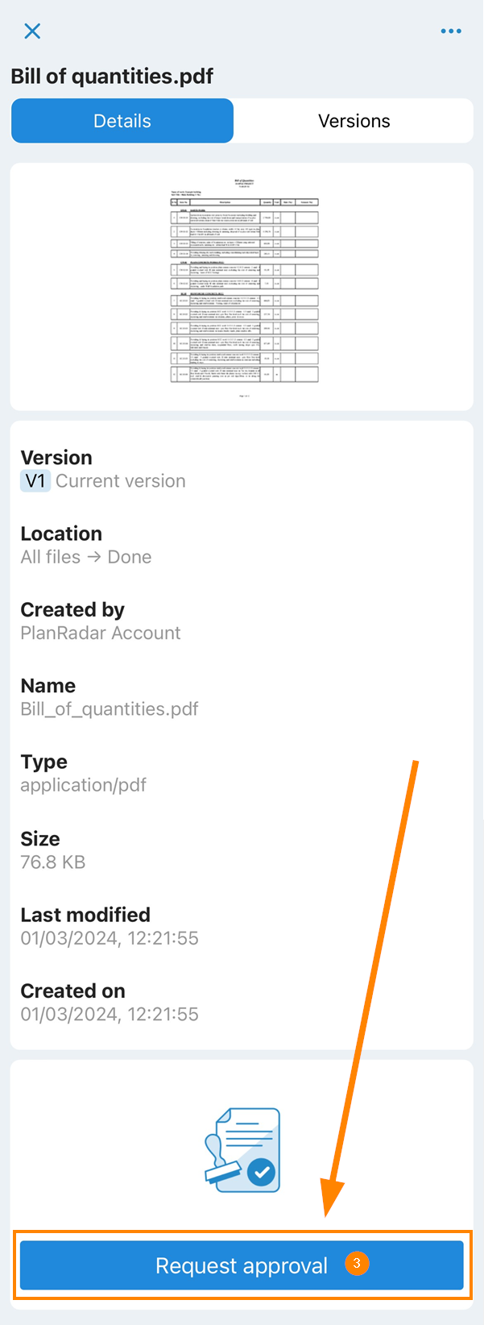Click the arrow icon in Location path
The height and width of the screenshot is (1325, 484).
coord(94,557)
